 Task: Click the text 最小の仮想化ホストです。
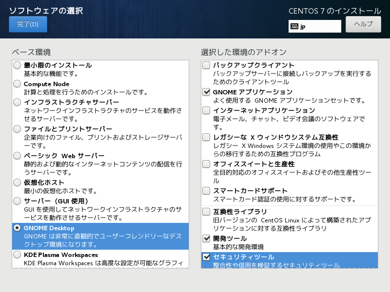[60, 191]
